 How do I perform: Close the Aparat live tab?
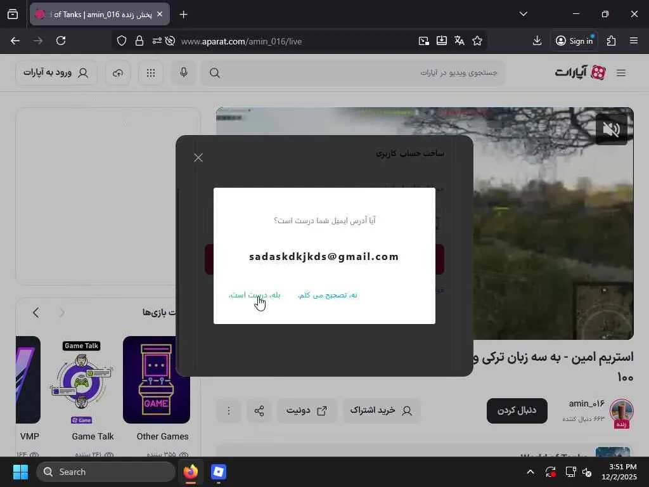160,14
